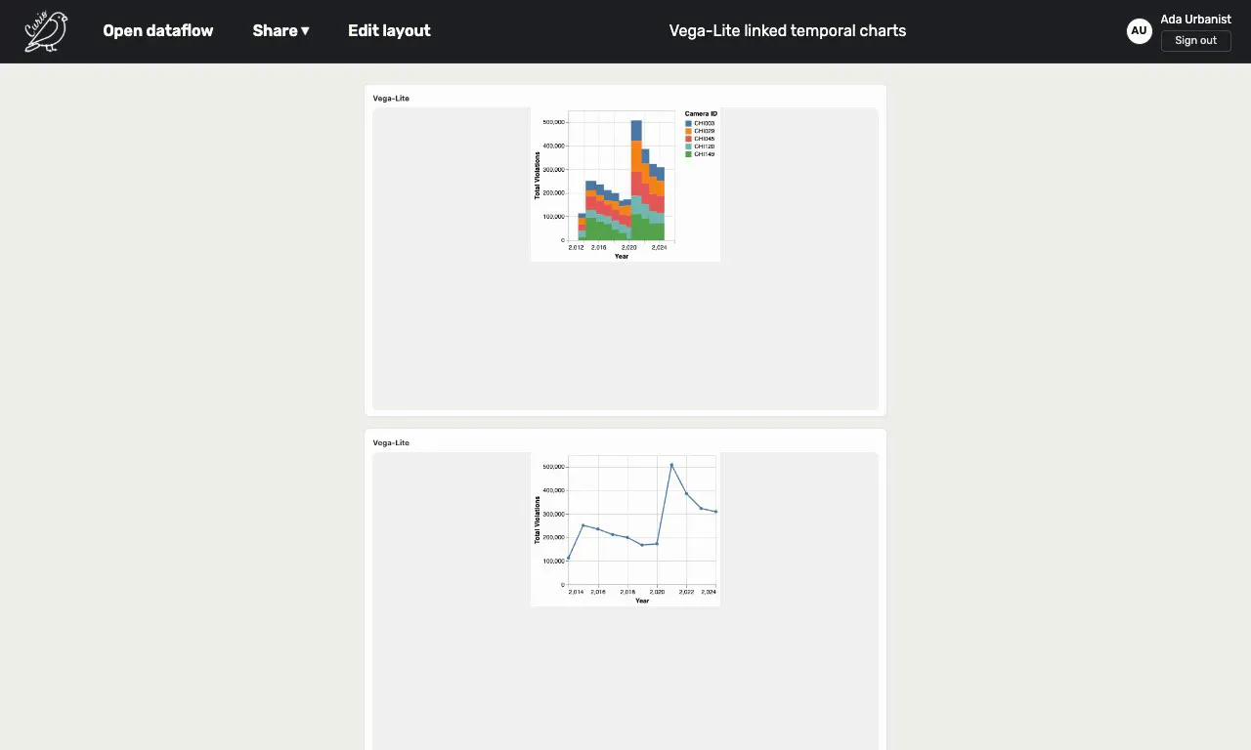This screenshot has height=750, width=1251.
Task: Click the '2,022' tick on the line chart axis
Action: click(687, 593)
